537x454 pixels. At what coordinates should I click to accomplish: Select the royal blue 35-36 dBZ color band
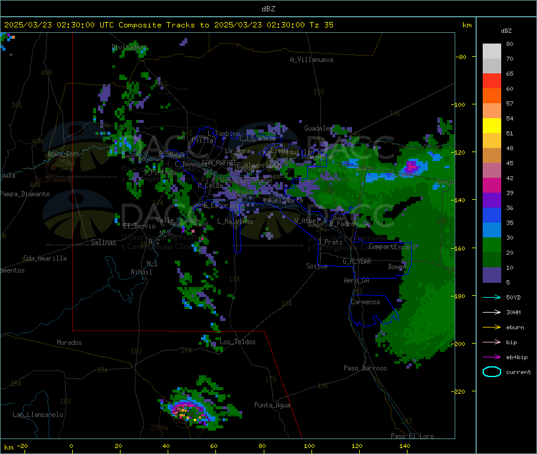click(x=492, y=215)
